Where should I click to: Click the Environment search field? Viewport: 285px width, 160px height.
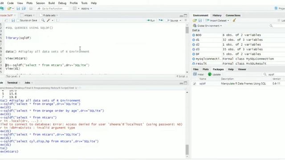(277, 26)
